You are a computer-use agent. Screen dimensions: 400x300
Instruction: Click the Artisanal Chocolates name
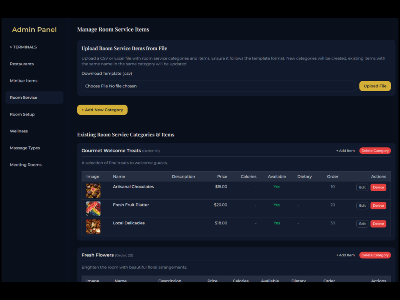133,187
